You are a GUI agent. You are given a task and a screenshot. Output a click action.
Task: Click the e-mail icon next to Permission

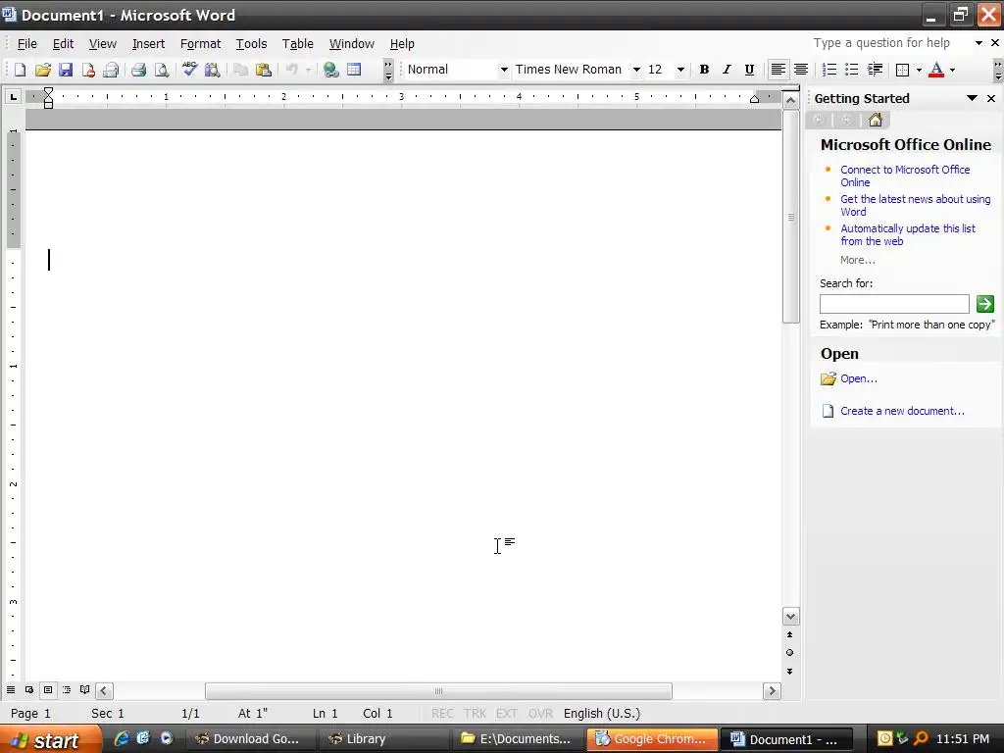(111, 70)
